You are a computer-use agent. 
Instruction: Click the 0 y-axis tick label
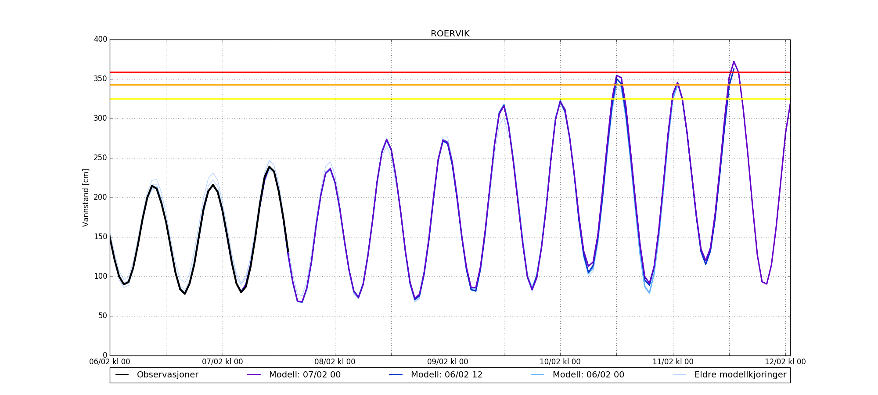coord(105,355)
